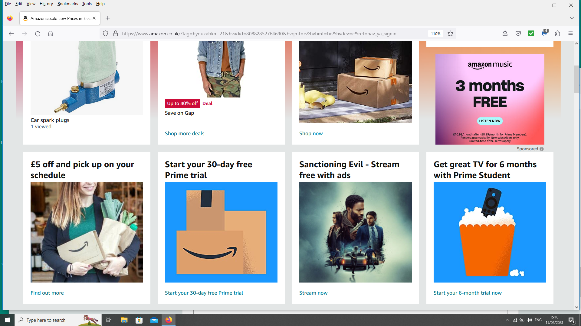Open the Windows Start menu
581x326 pixels.
pyautogui.click(x=7, y=320)
